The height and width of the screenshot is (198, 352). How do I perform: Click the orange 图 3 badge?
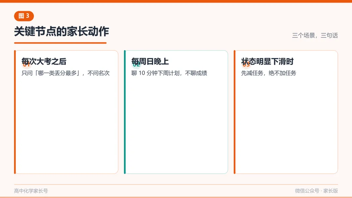coord(24,16)
